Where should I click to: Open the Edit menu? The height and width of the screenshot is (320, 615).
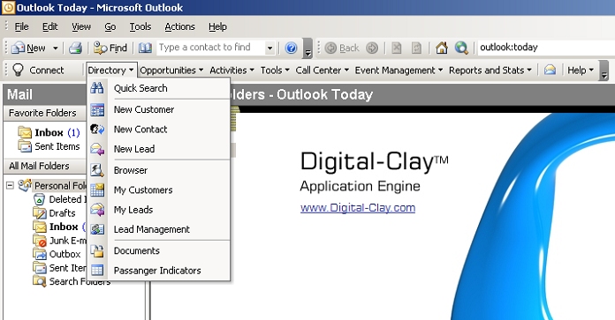(49, 26)
